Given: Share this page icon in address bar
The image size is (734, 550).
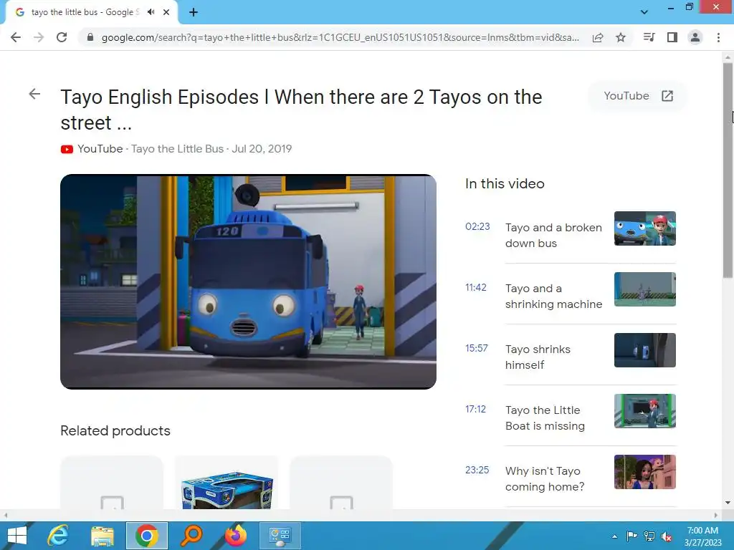Looking at the screenshot, I should pyautogui.click(x=598, y=37).
